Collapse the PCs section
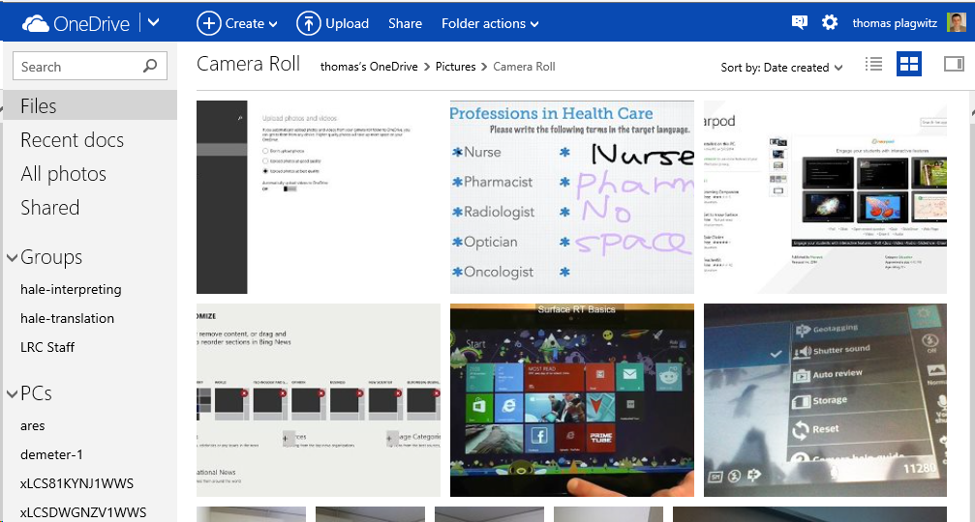Image resolution: width=975 pixels, height=522 pixels. (13, 394)
